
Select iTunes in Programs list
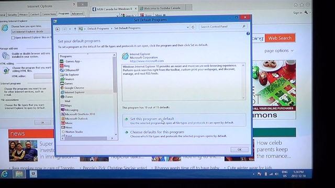pyautogui.click(x=66, y=97)
